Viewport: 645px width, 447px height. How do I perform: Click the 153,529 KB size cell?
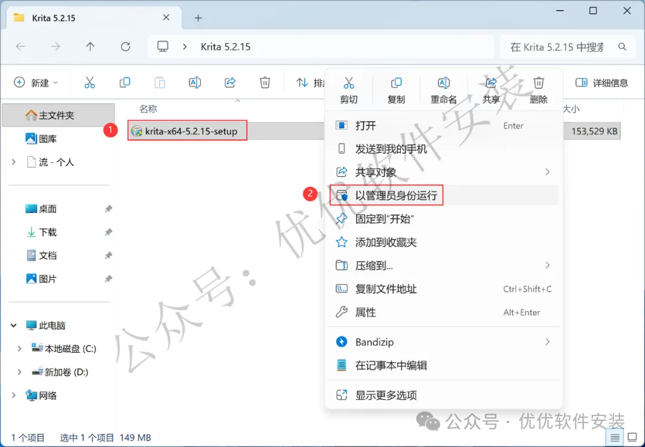tap(594, 131)
